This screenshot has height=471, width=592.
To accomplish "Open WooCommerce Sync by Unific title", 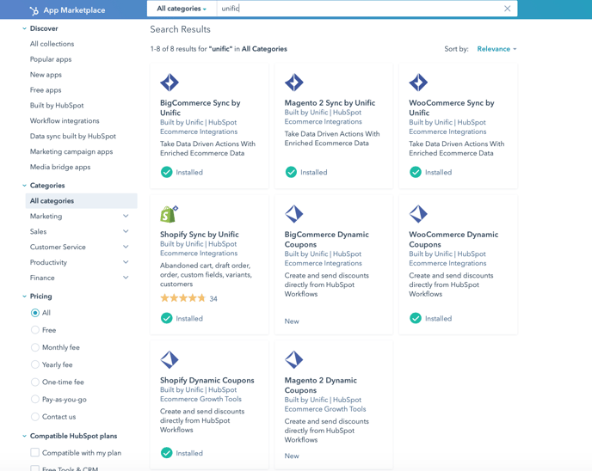I will click(x=452, y=107).
